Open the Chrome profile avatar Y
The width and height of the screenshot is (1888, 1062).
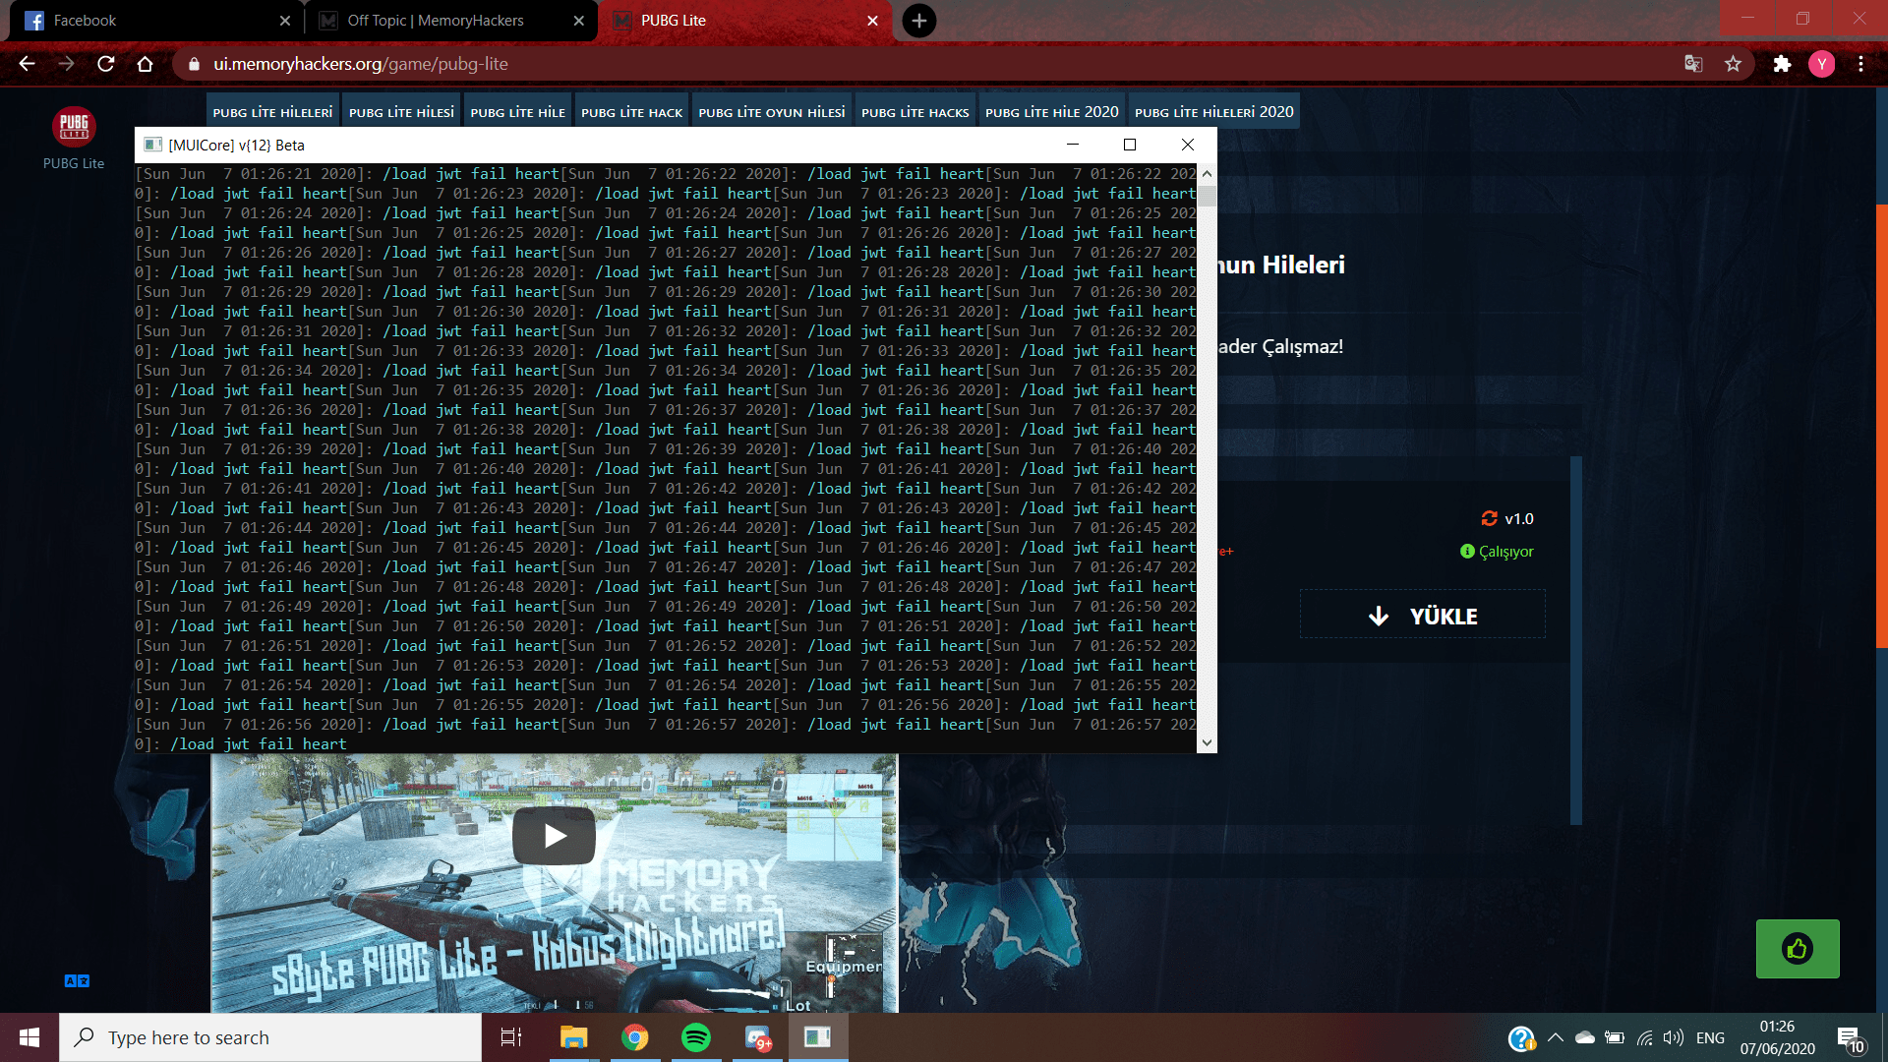pyautogui.click(x=1821, y=64)
